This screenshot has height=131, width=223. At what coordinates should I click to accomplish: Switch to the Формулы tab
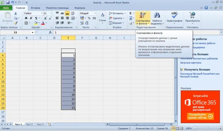pos(80,8)
